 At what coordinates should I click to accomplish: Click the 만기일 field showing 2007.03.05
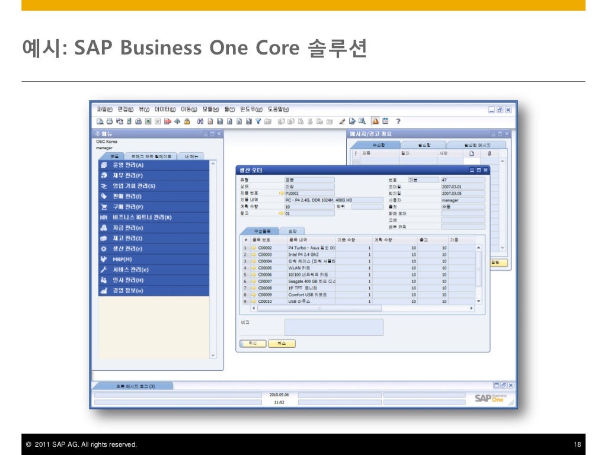(463, 193)
